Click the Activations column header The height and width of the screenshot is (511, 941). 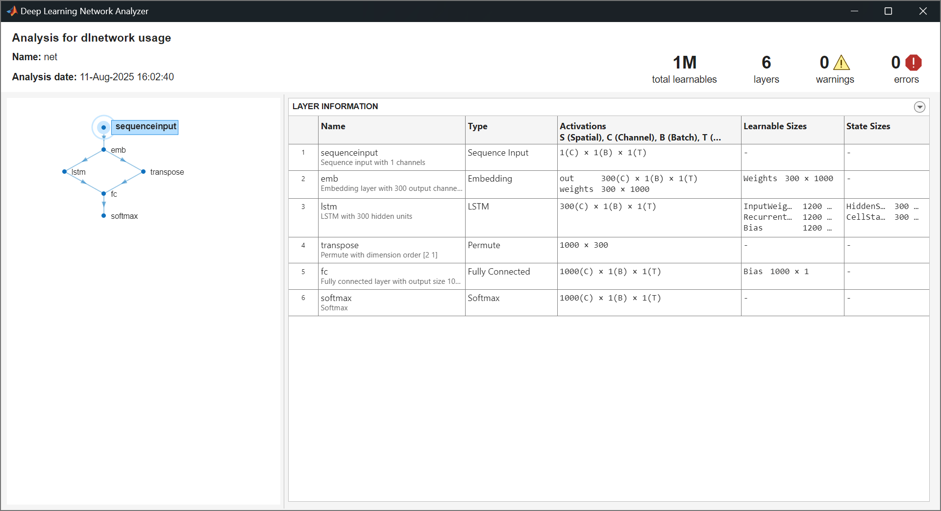[583, 126]
